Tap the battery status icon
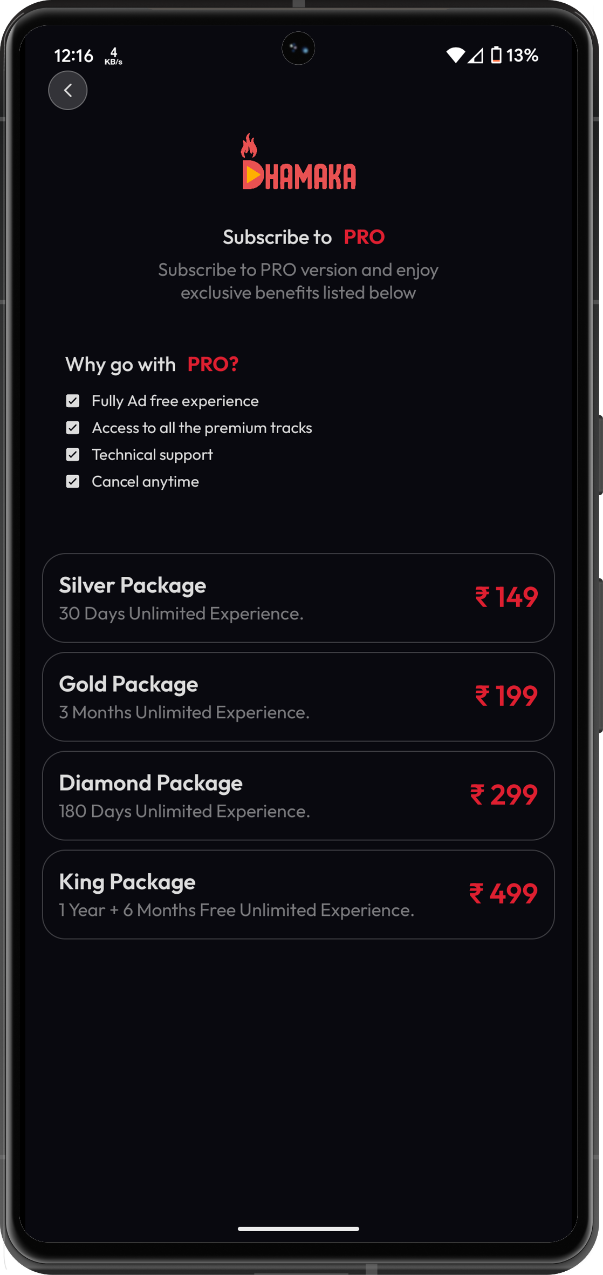Screen dimensions: 603x1275 click(496, 55)
